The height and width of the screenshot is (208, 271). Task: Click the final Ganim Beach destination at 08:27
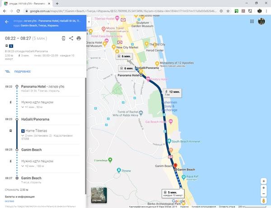[x=31, y=178]
